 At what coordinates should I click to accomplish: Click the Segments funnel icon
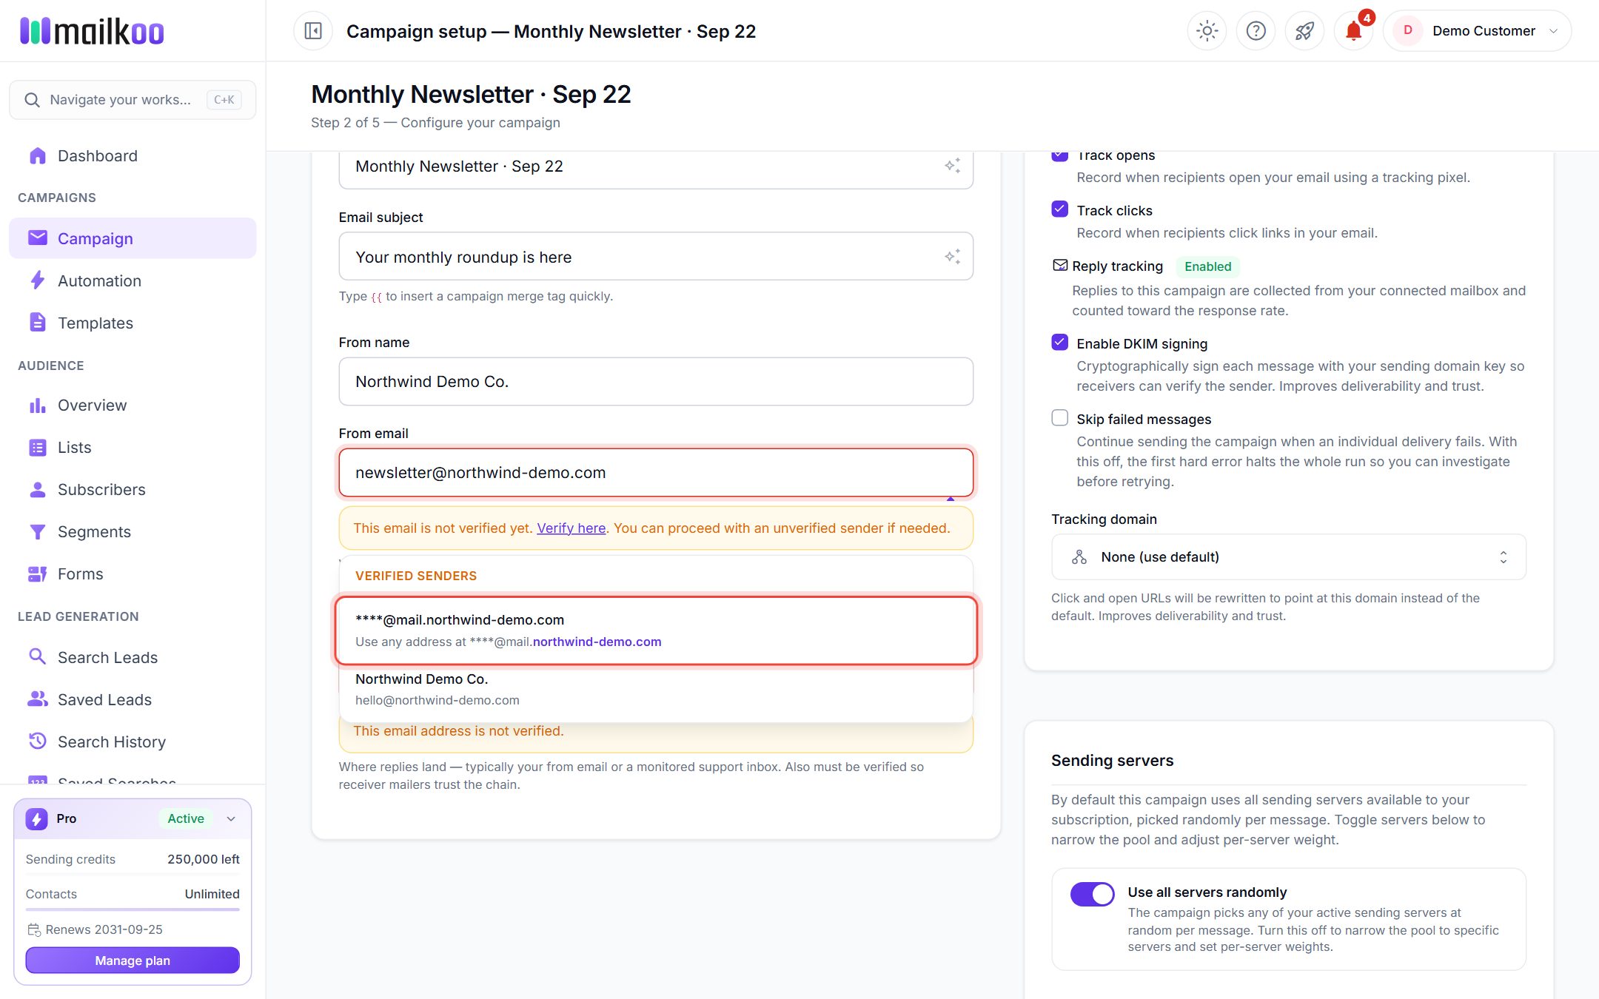point(37,532)
